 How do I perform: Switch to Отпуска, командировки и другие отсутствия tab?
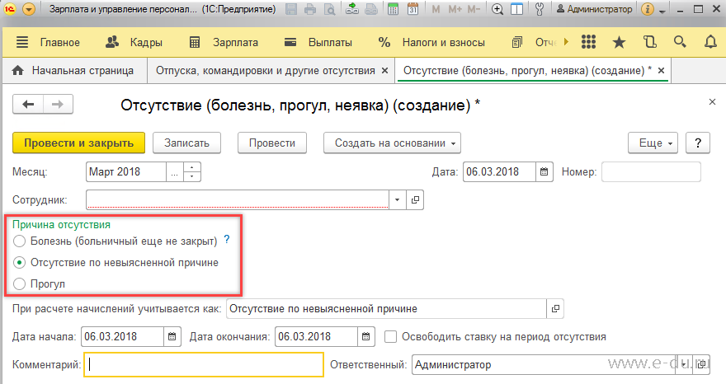click(266, 71)
